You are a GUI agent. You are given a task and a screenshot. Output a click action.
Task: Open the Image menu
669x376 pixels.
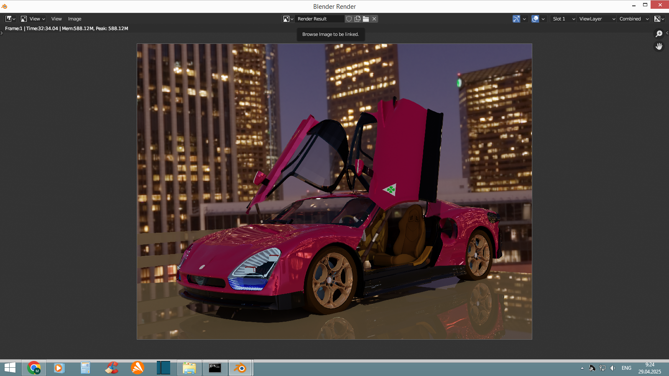point(75,19)
